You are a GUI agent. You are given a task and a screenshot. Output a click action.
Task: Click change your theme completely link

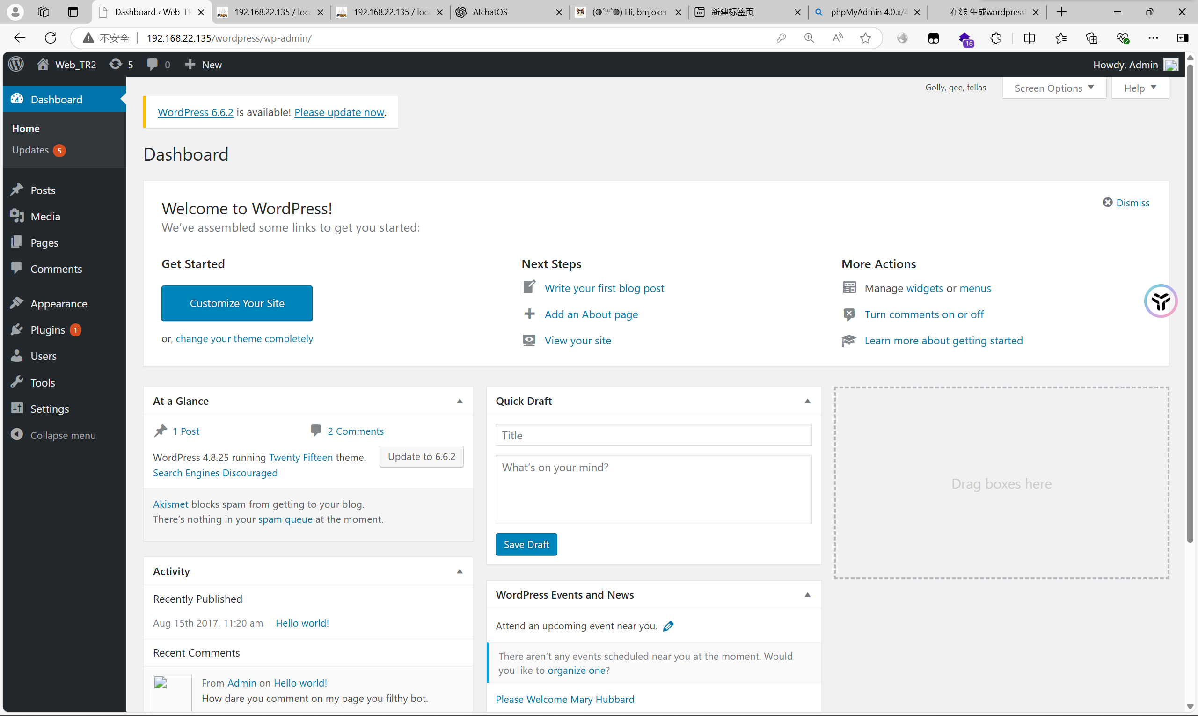[244, 339]
